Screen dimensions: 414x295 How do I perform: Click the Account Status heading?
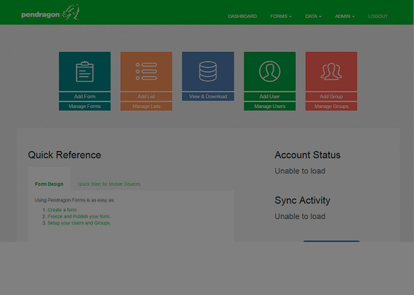[x=308, y=155]
